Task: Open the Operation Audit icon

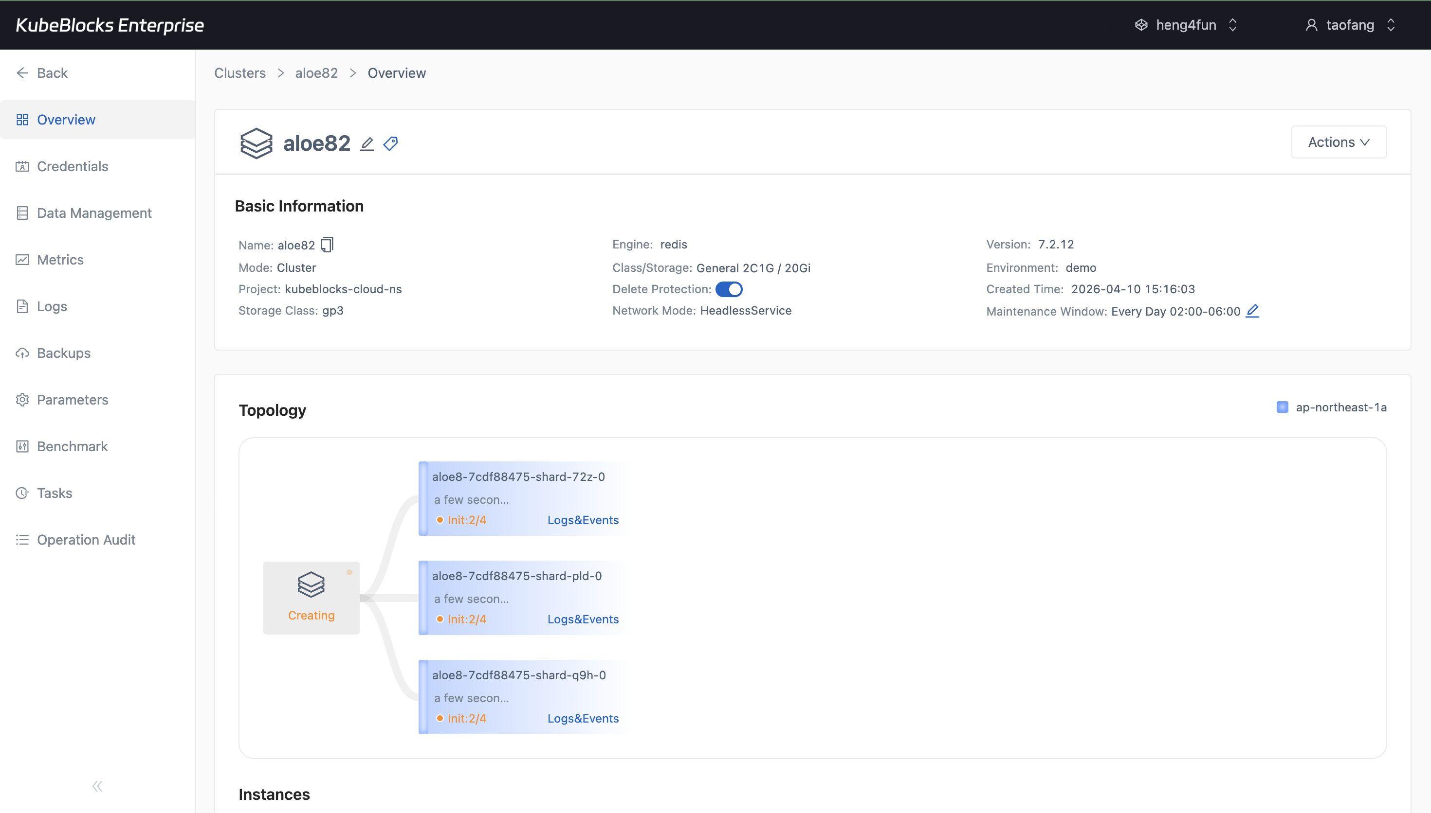Action: tap(22, 539)
